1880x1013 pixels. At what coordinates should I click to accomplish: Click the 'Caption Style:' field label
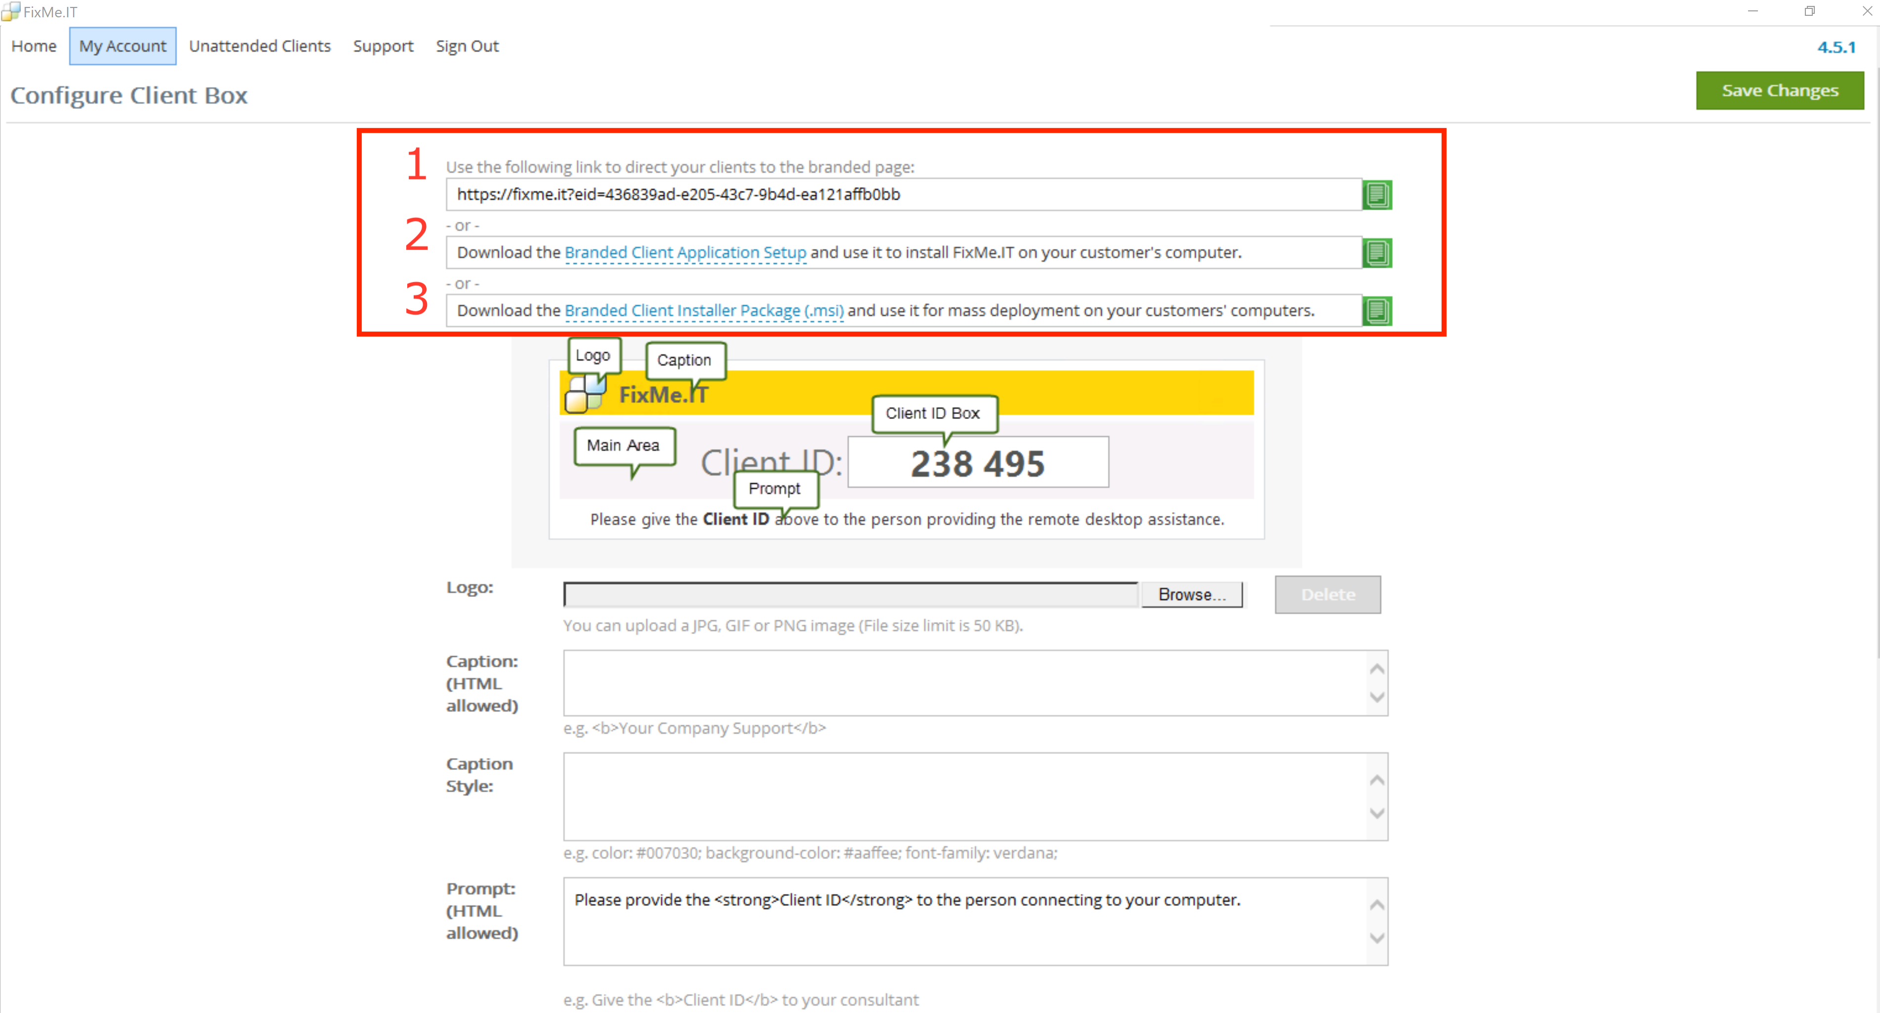pos(479,775)
